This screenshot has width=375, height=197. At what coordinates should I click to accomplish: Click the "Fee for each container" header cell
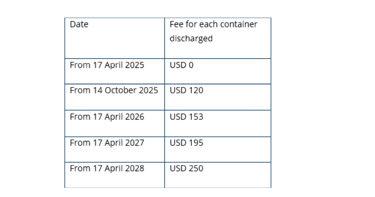click(x=217, y=38)
